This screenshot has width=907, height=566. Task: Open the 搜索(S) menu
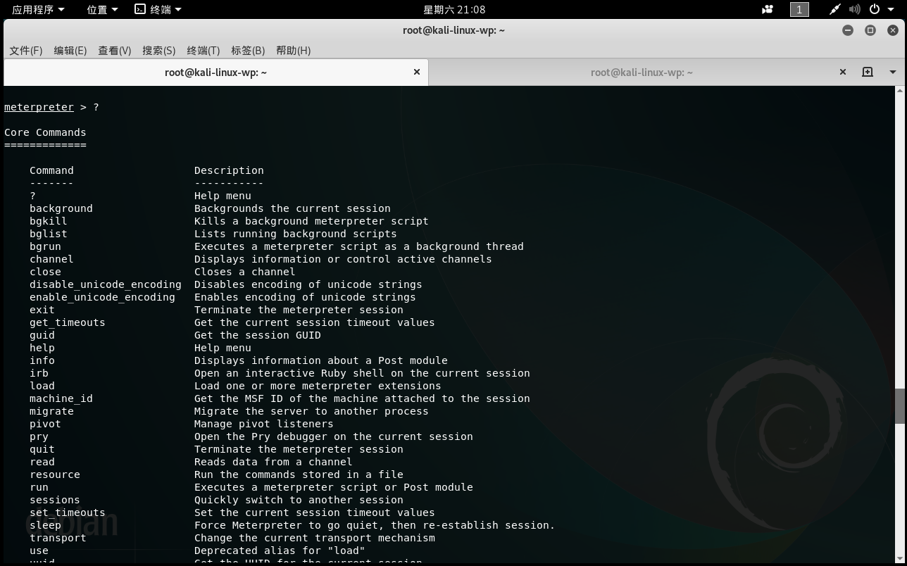159,51
